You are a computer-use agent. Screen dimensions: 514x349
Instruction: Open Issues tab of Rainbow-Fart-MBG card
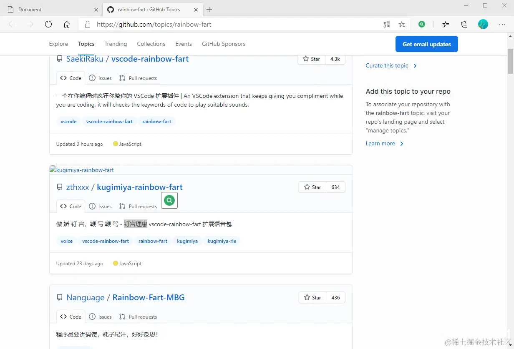point(100,317)
